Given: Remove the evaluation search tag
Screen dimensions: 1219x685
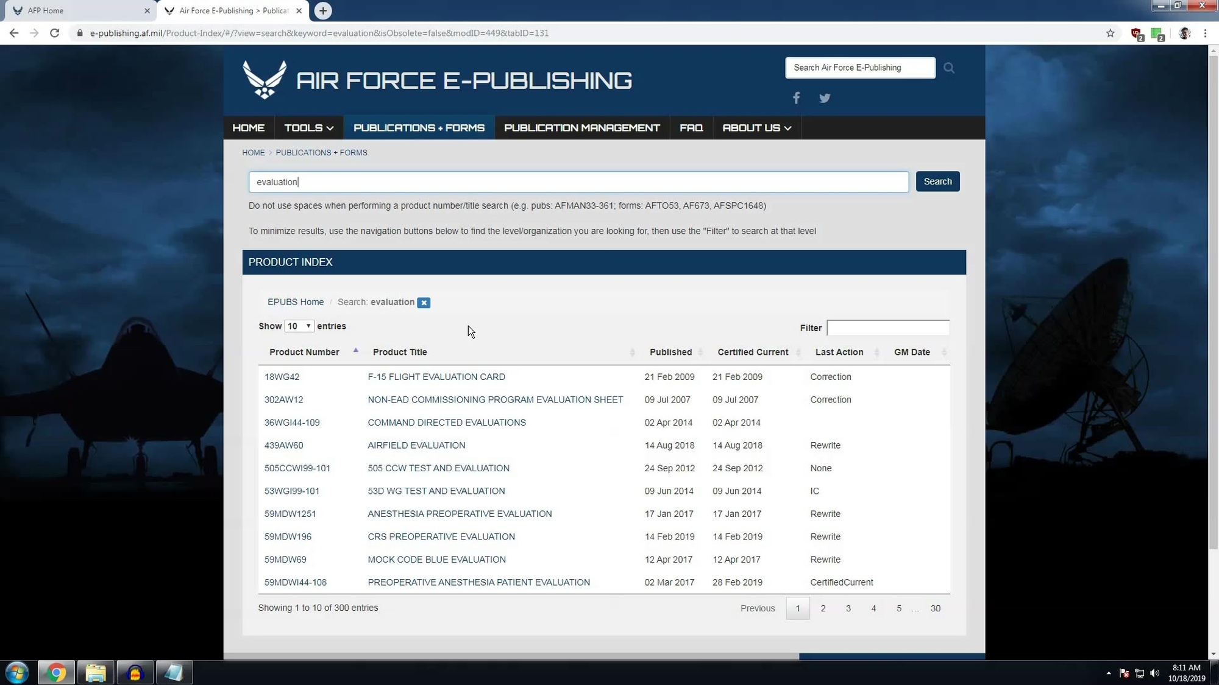Looking at the screenshot, I should pyautogui.click(x=424, y=303).
